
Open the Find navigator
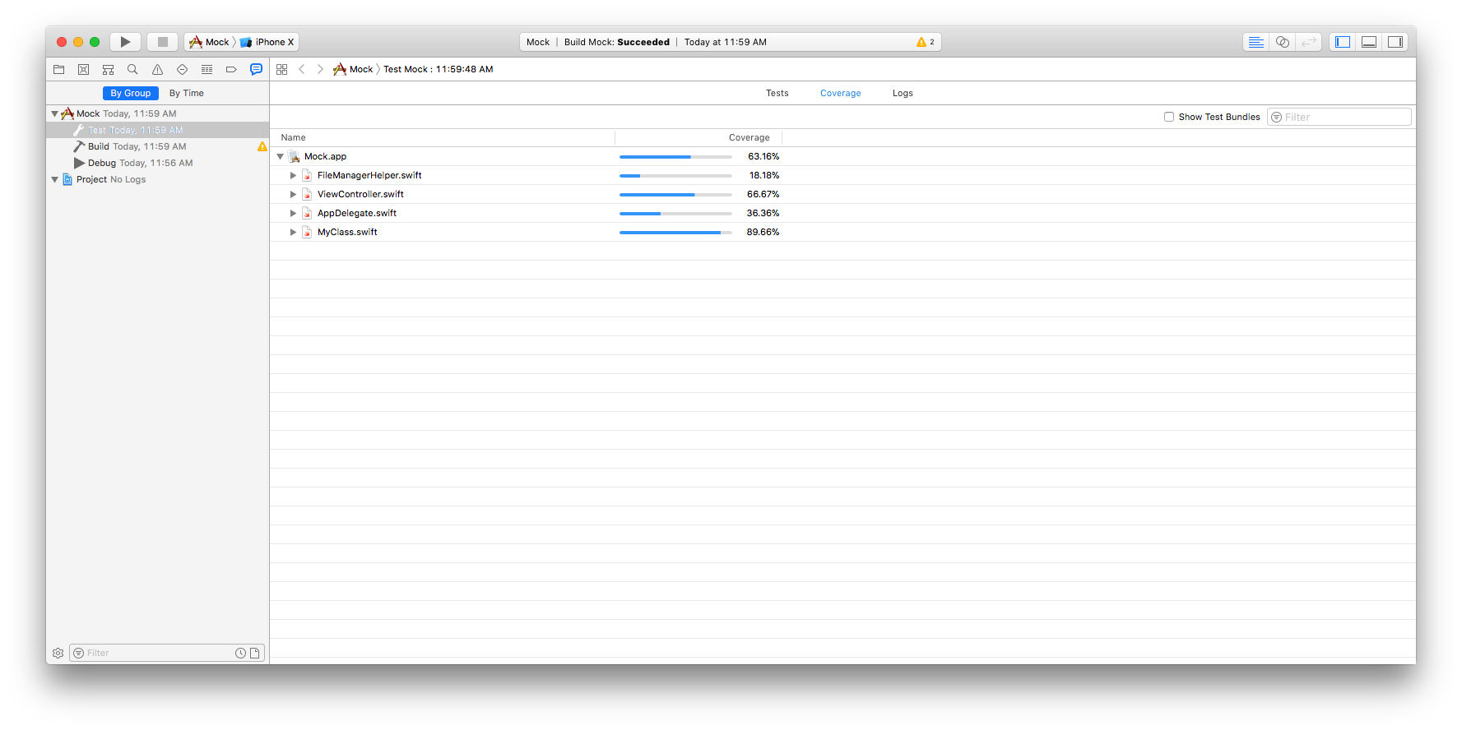click(x=133, y=70)
